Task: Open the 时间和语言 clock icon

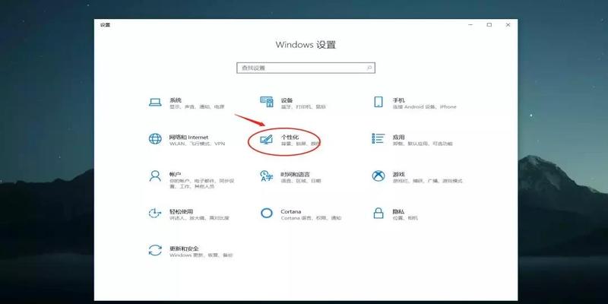Action: click(x=267, y=176)
